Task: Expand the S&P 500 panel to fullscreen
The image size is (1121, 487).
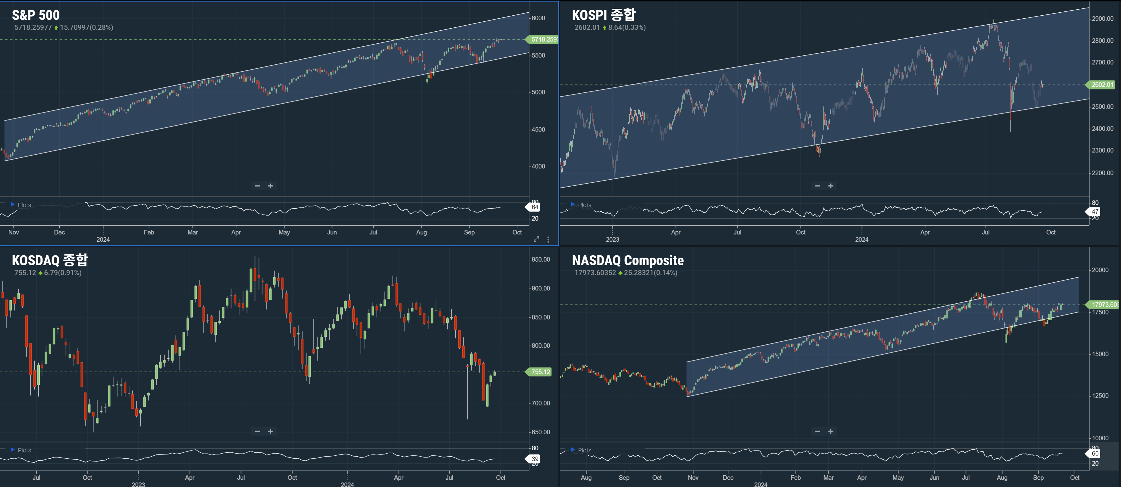Action: tap(536, 239)
